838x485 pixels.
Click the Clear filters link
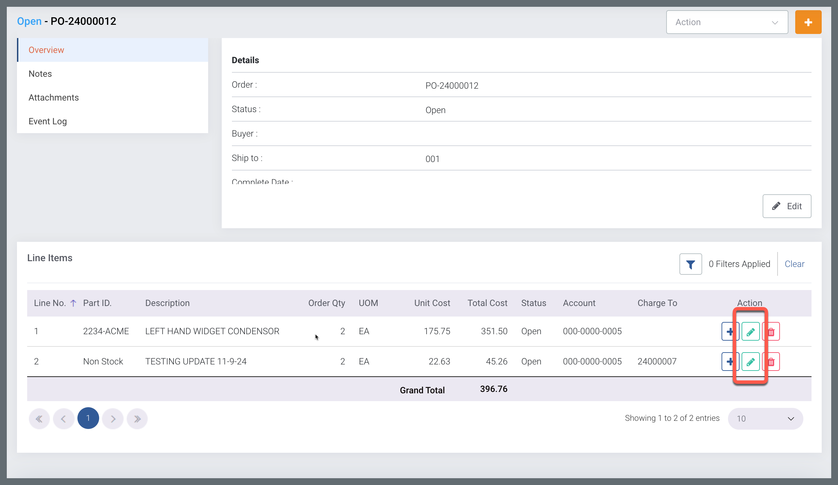(794, 264)
